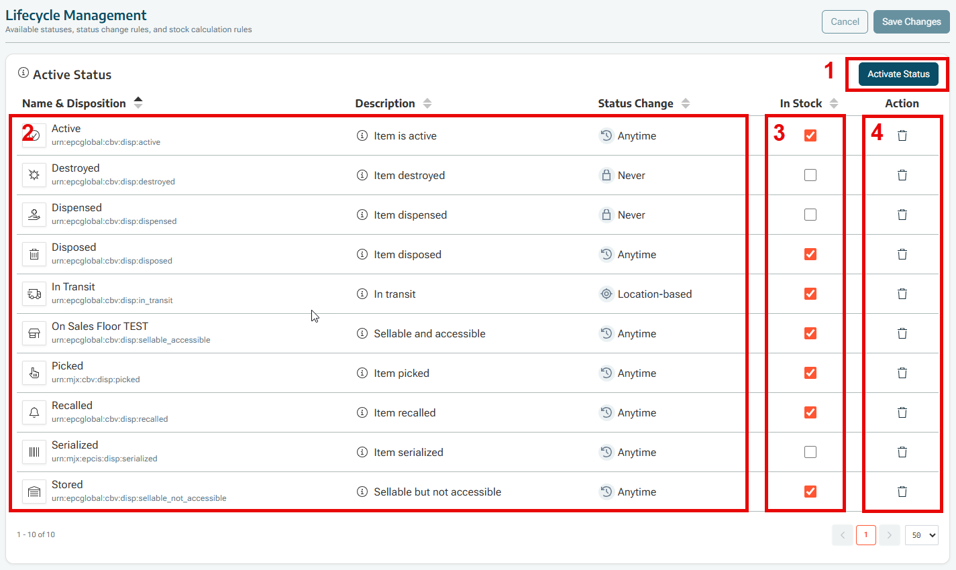Click the Cancel button
Screen dimensions: 956x570
(845, 21)
